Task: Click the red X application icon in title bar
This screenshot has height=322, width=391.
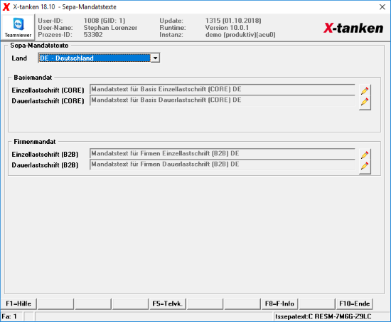Action: [x=6, y=6]
